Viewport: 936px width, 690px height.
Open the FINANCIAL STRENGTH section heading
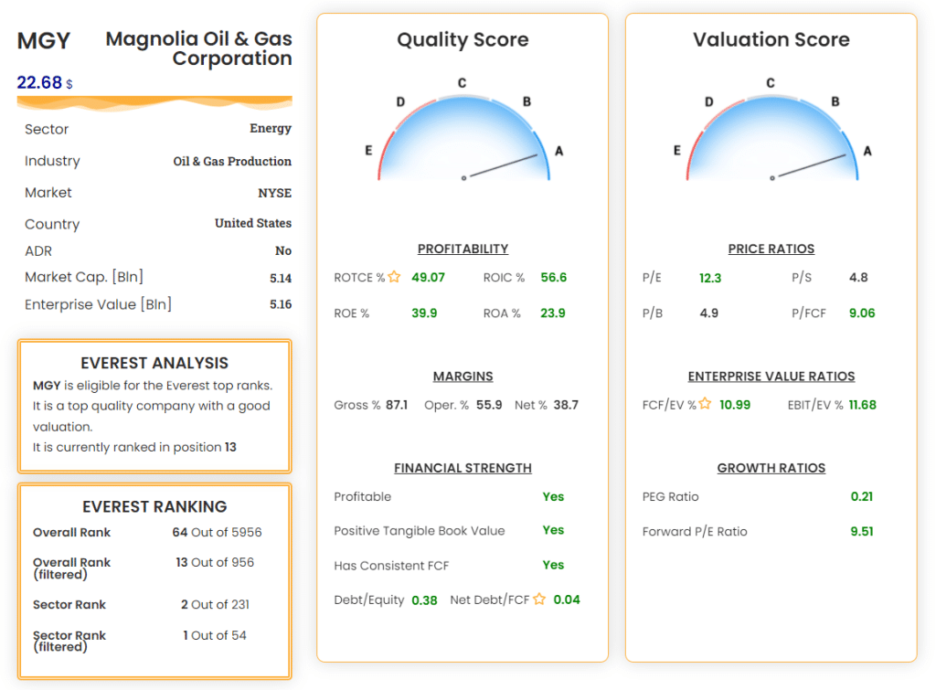tap(463, 469)
